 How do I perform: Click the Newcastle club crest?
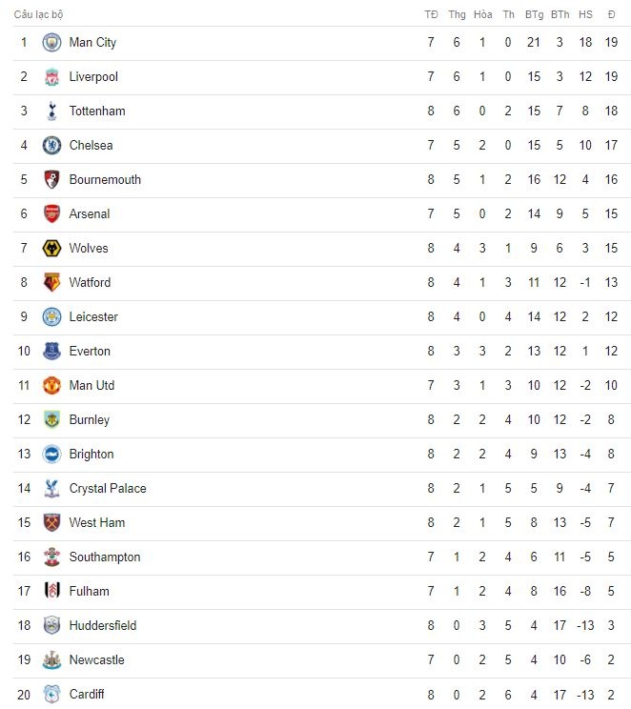[51, 660]
